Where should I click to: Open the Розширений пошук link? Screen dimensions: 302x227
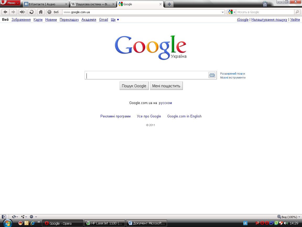pos(233,74)
